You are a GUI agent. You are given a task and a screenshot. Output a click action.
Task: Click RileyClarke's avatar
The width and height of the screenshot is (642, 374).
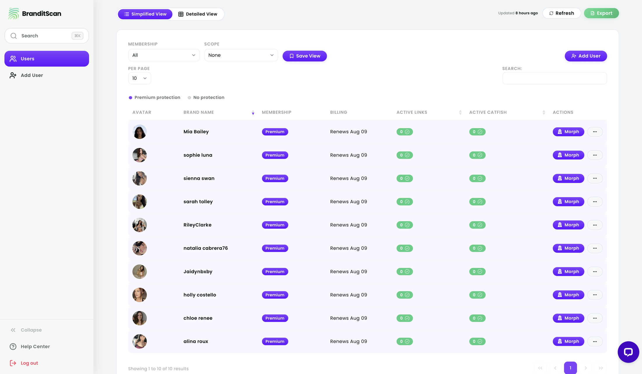coord(139,225)
